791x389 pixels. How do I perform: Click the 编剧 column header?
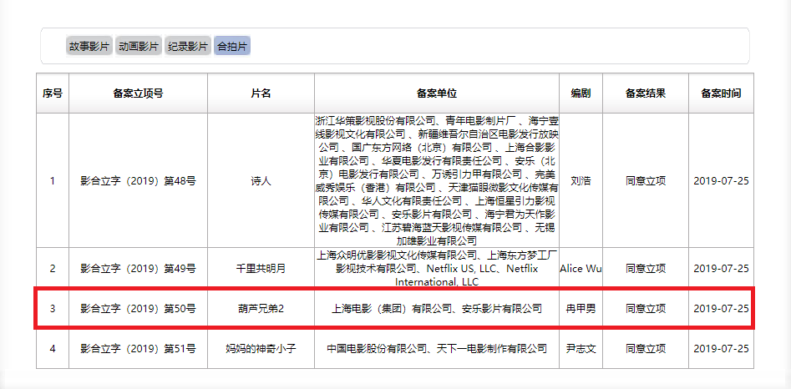click(x=581, y=93)
